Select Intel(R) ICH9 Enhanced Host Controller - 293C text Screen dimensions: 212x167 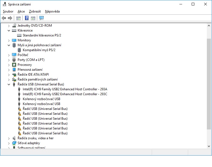[65, 94]
